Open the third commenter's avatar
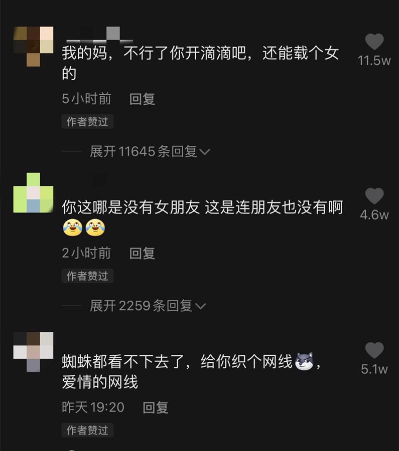The image size is (399, 451). pyautogui.click(x=34, y=352)
